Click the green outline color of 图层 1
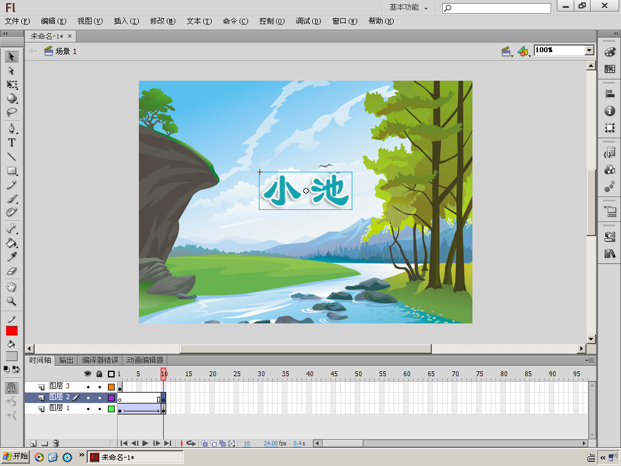 pyautogui.click(x=112, y=408)
